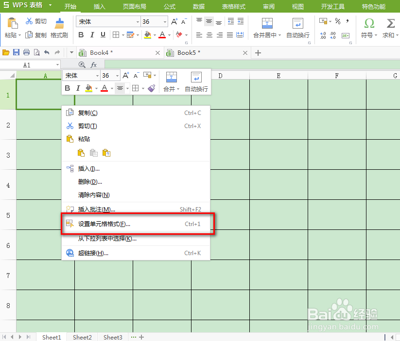The width and height of the screenshot is (400, 341).
Task: Decrease indent in ribbon
Action: pyautogui.click(x=230, y=21)
